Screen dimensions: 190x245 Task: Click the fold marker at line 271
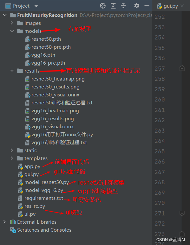point(182,213)
